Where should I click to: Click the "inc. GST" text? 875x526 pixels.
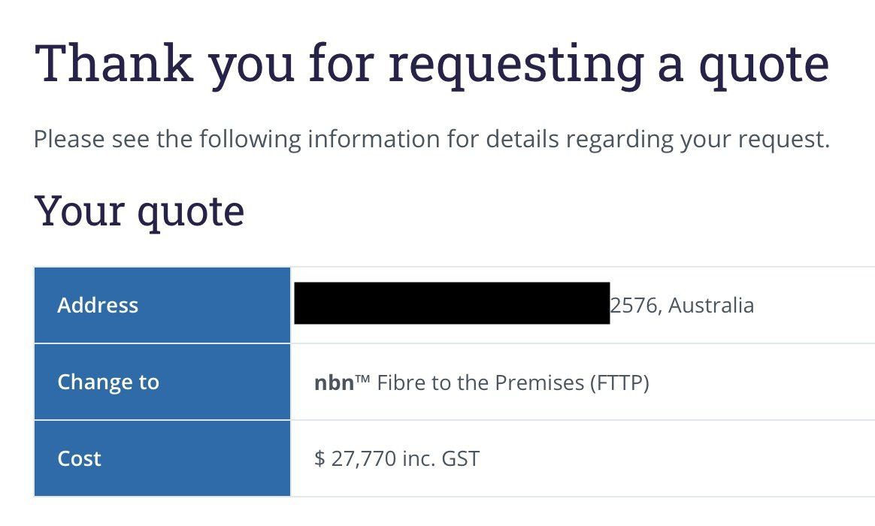click(441, 458)
